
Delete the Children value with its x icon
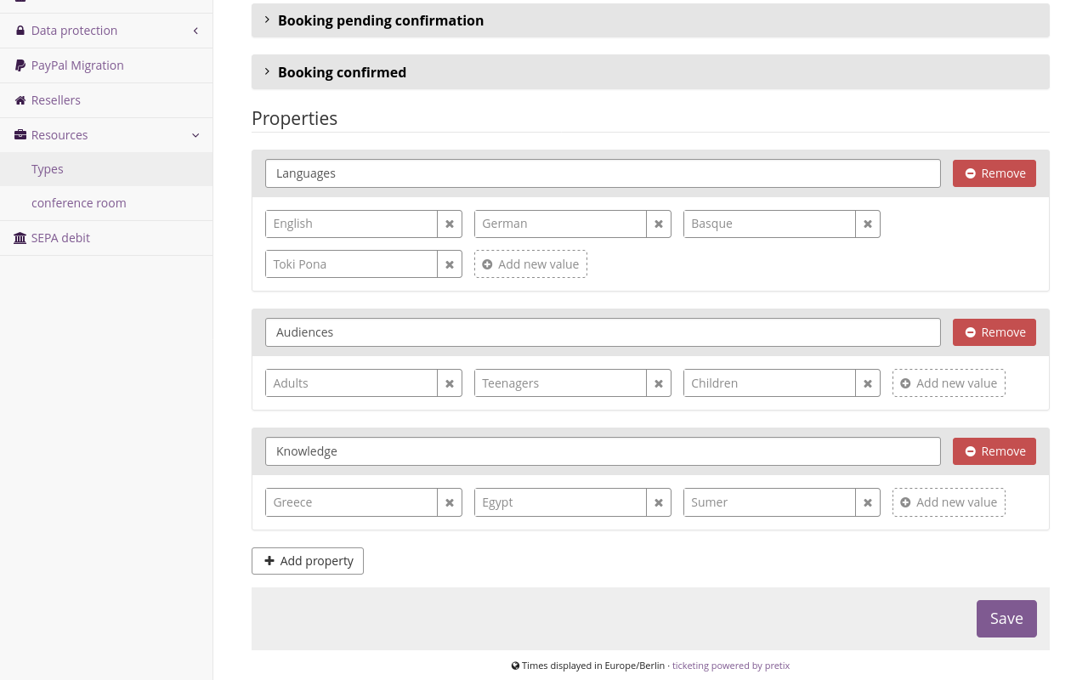(868, 383)
